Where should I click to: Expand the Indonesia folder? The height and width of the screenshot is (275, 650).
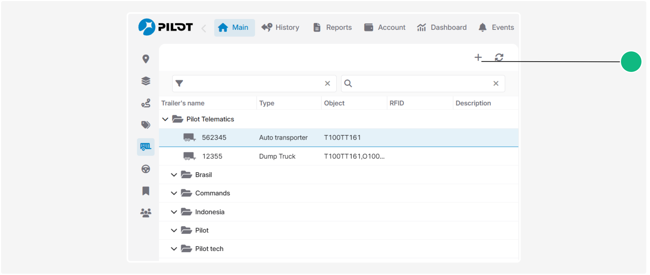pos(174,212)
